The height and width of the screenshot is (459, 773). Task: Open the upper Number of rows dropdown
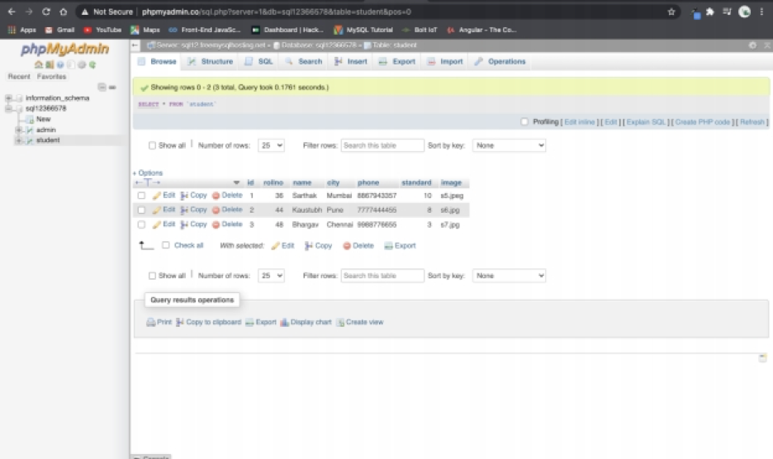tap(271, 145)
